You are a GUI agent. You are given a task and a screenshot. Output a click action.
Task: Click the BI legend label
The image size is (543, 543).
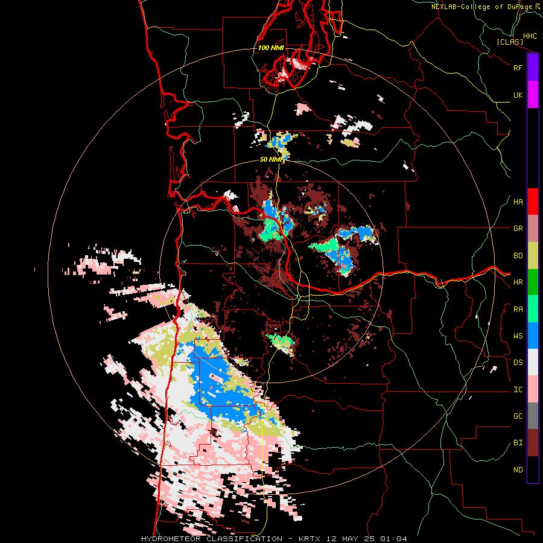click(x=518, y=443)
